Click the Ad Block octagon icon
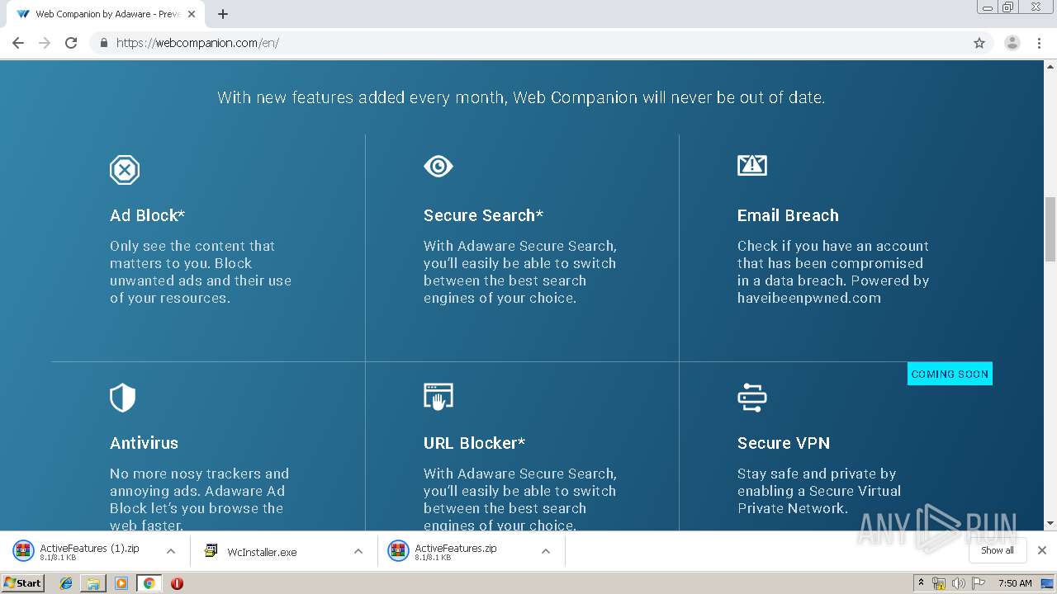The height and width of the screenshot is (594, 1057). point(125,170)
